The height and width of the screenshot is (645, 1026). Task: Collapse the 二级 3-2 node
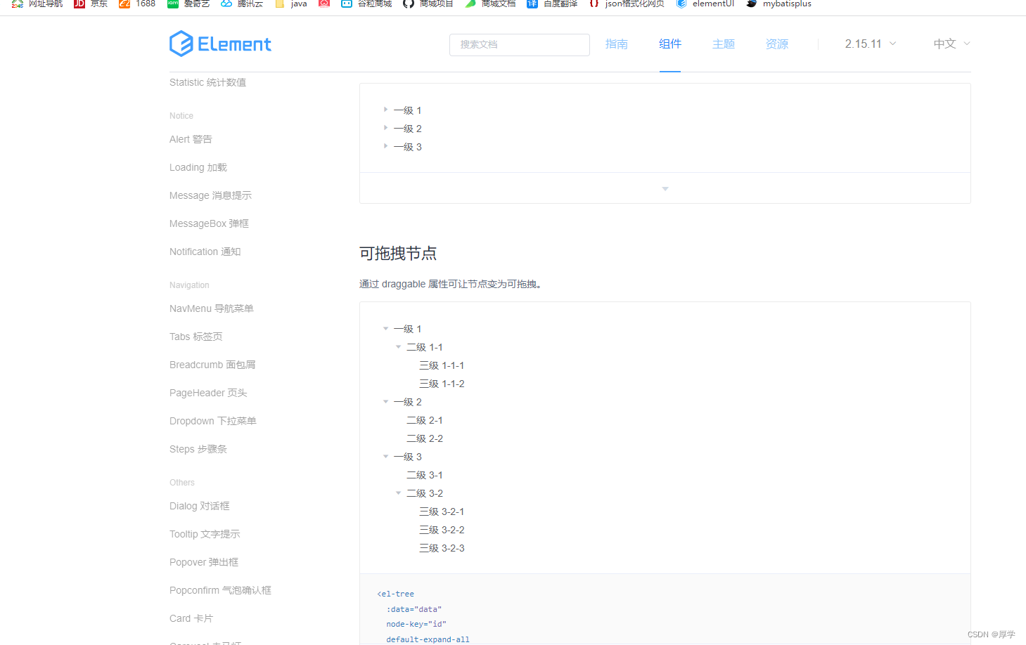[x=398, y=493]
